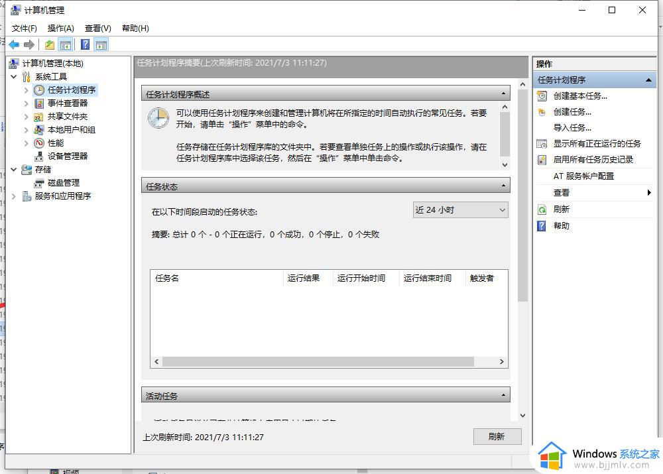The image size is (663, 474).
Task: Click the 存储 storage icon
Action: tap(27, 170)
